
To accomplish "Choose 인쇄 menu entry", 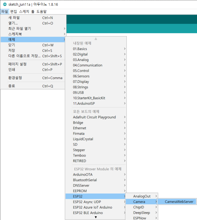I will point(33,70).
